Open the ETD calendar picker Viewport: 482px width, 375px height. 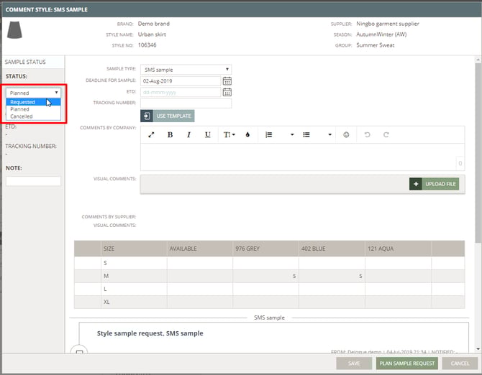click(227, 92)
